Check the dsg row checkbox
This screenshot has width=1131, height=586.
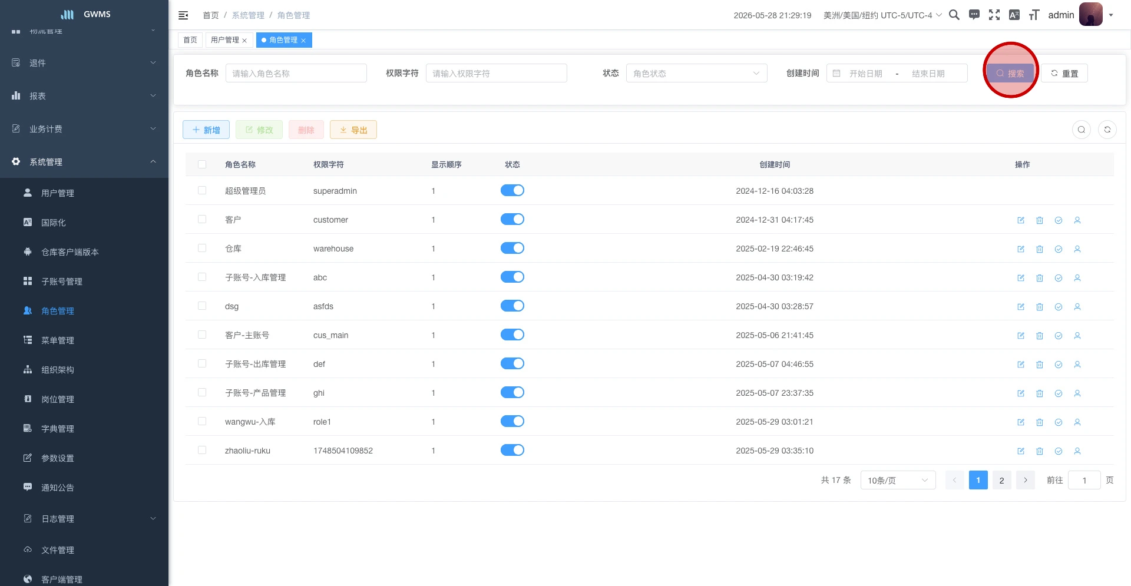(202, 306)
